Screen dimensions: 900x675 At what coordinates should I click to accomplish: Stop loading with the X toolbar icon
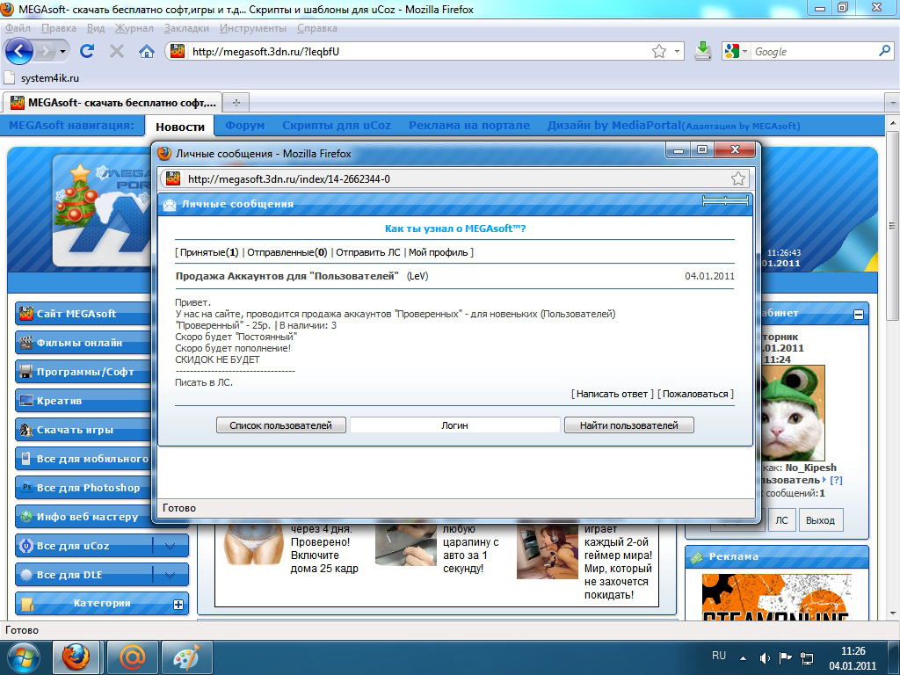[117, 52]
